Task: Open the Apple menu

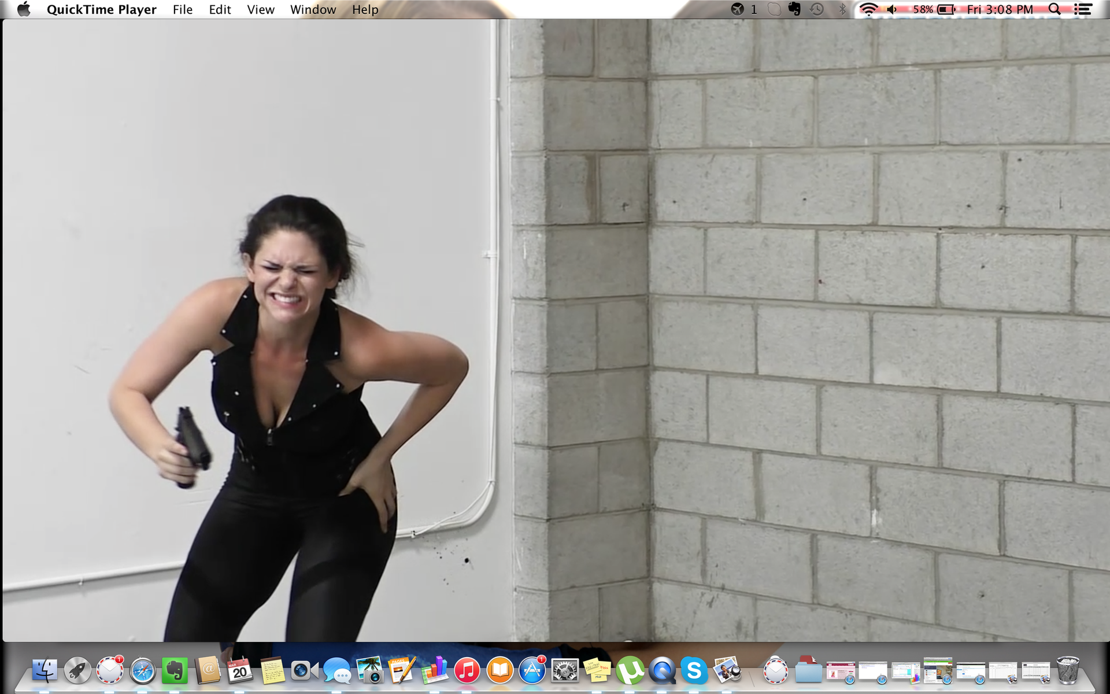Action: 24,9
